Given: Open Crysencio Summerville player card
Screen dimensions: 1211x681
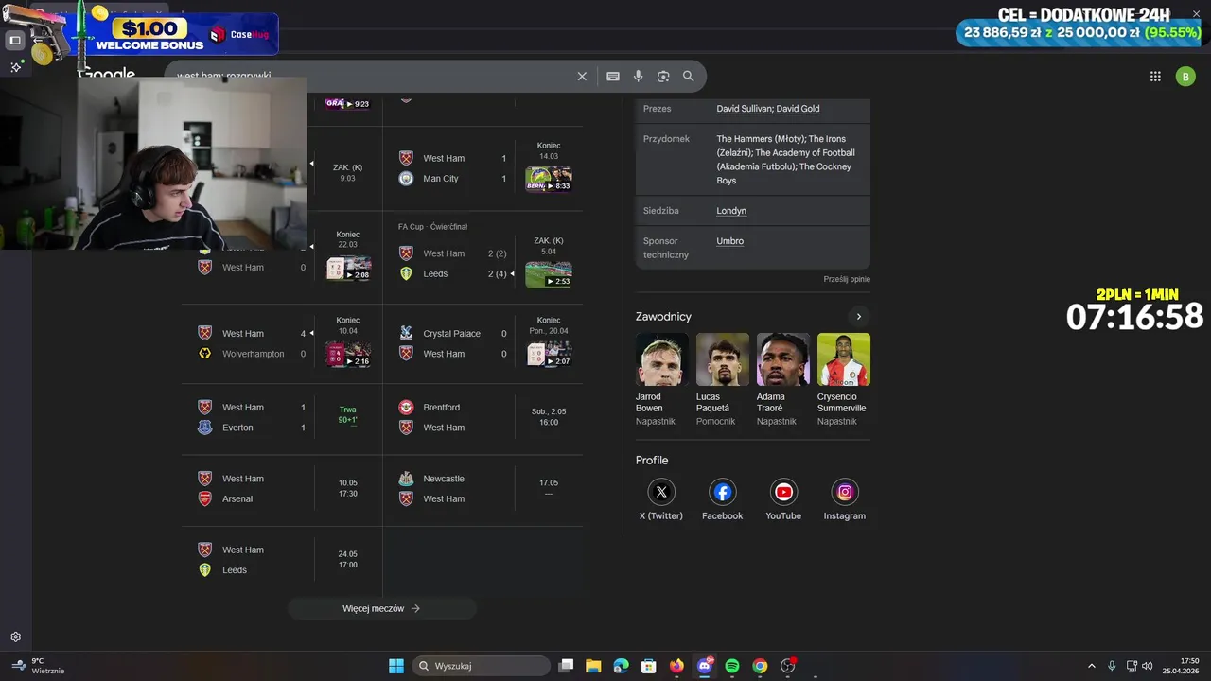Looking at the screenshot, I should point(843,379).
